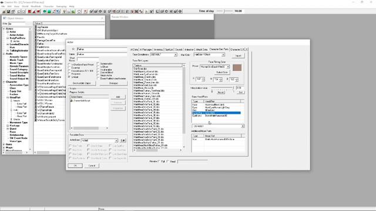Collapse the HeadPart tree node
The image size is (376, 211).
click(x=8, y=98)
